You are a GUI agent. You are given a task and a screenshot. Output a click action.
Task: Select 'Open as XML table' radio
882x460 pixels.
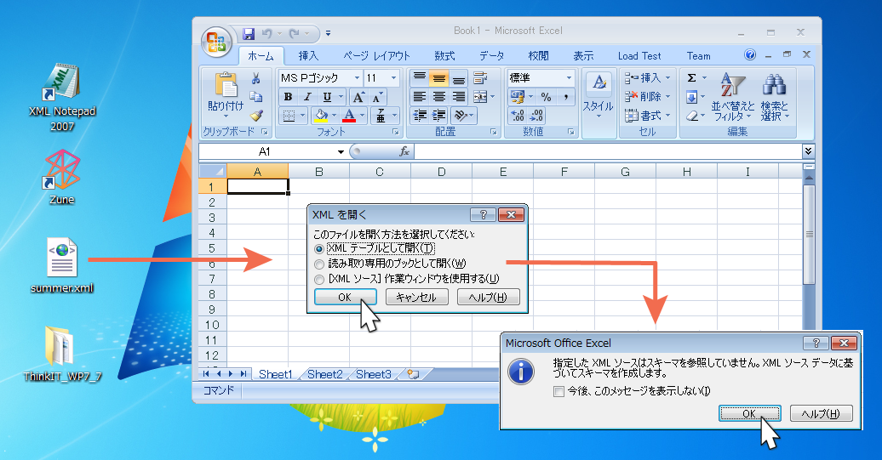pos(319,248)
